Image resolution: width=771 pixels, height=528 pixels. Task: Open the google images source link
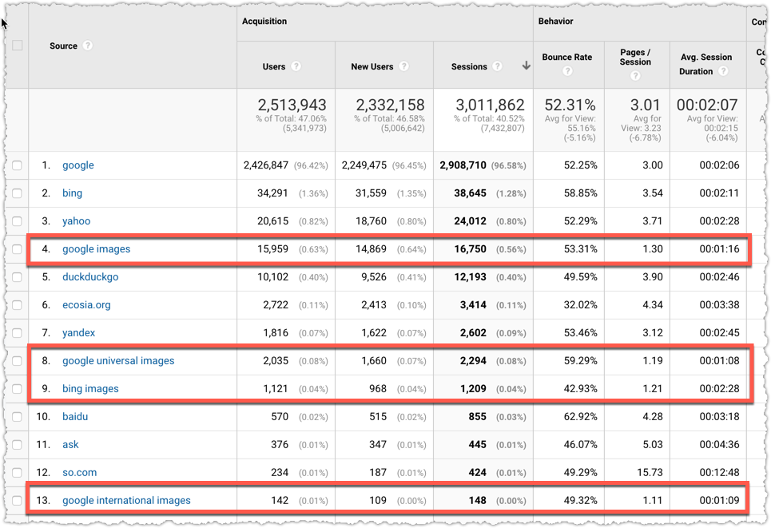point(97,249)
